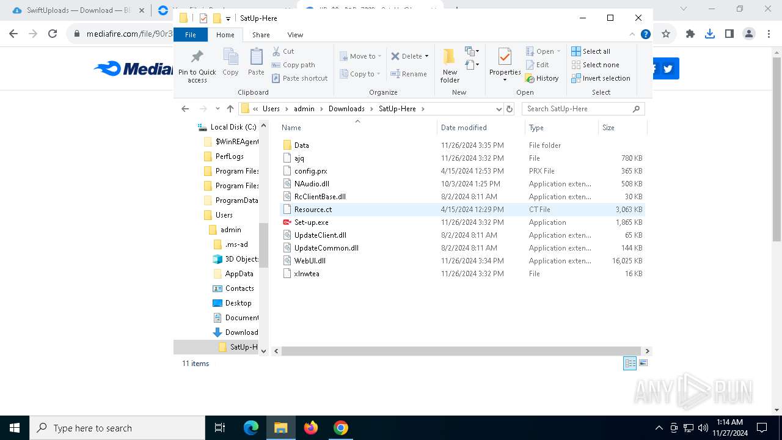Click the horizontal scrollbar in file list
Viewport: 782px width, 440px height.
click(462, 351)
